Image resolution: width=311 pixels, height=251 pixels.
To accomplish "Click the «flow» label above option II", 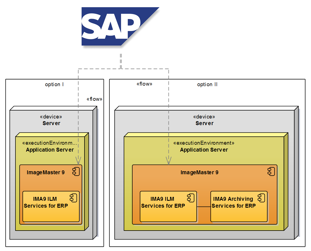I will coord(144,84).
